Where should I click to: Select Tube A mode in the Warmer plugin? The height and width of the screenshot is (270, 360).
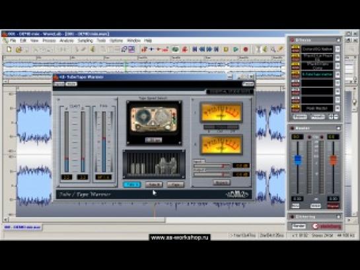pyautogui.click(x=132, y=184)
